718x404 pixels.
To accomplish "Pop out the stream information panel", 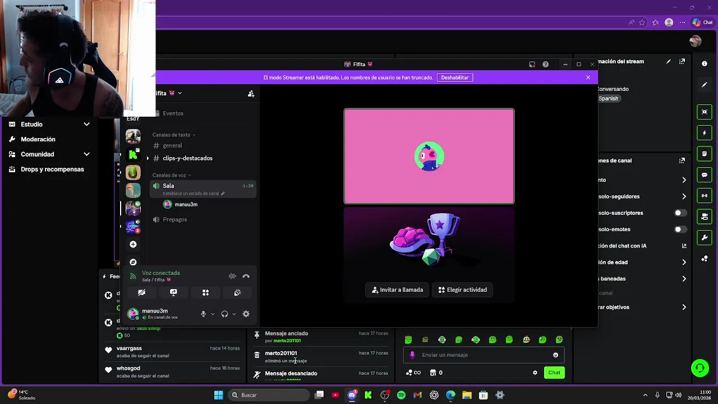I will (x=682, y=61).
